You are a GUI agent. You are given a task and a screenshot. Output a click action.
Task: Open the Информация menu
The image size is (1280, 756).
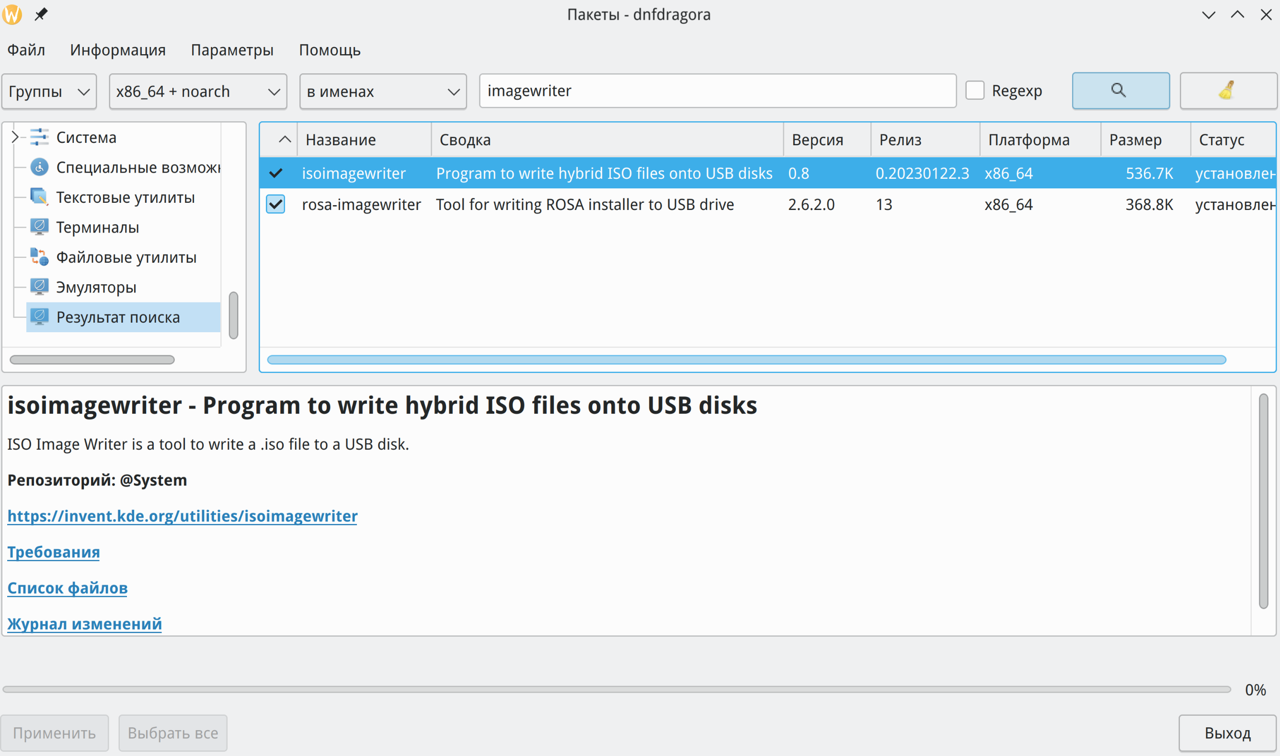pyautogui.click(x=117, y=50)
